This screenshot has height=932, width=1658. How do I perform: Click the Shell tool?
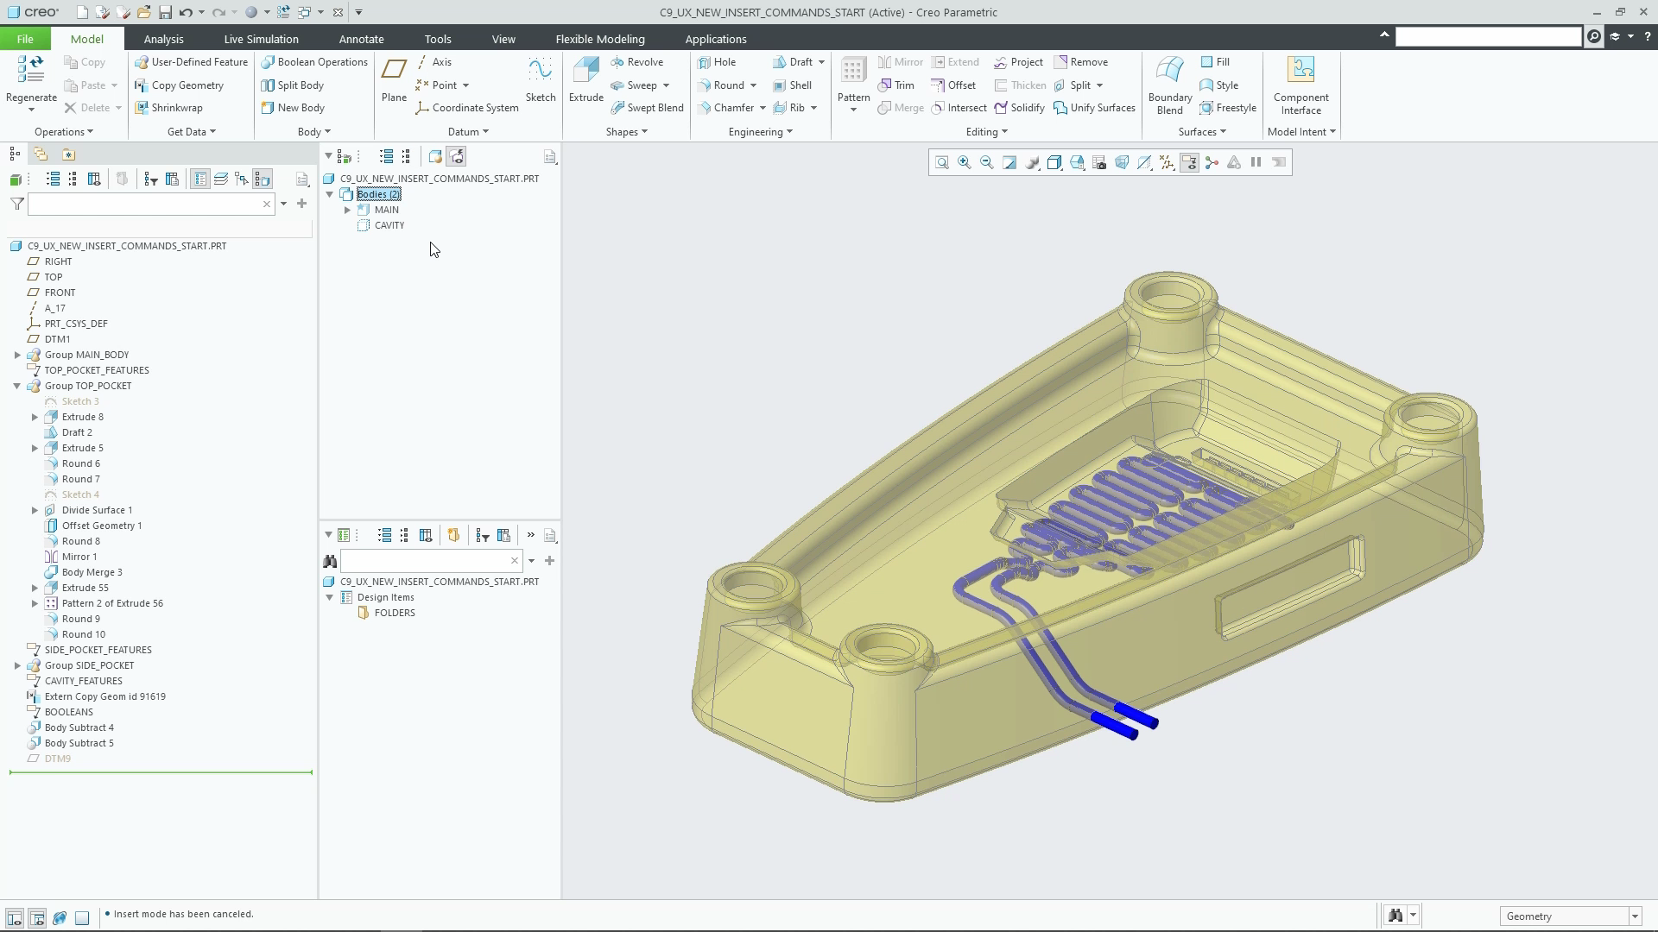(792, 85)
